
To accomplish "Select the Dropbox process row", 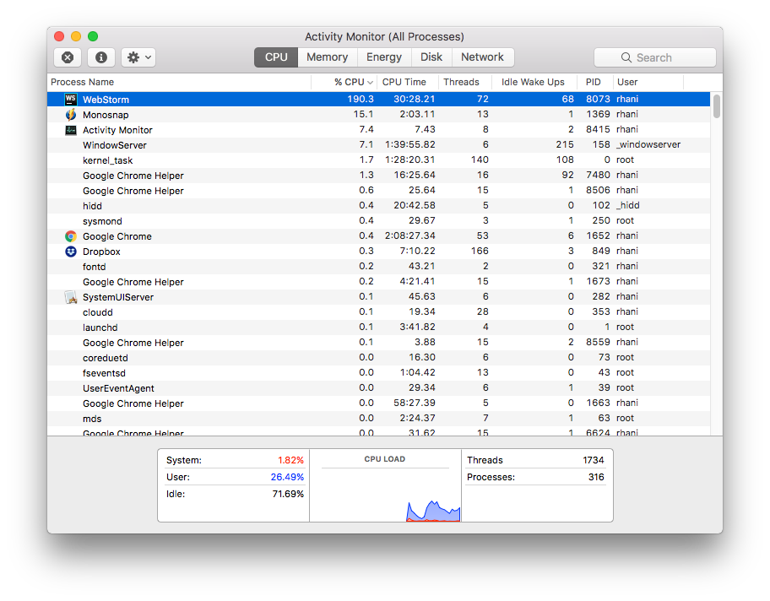I will pyautogui.click(x=378, y=252).
